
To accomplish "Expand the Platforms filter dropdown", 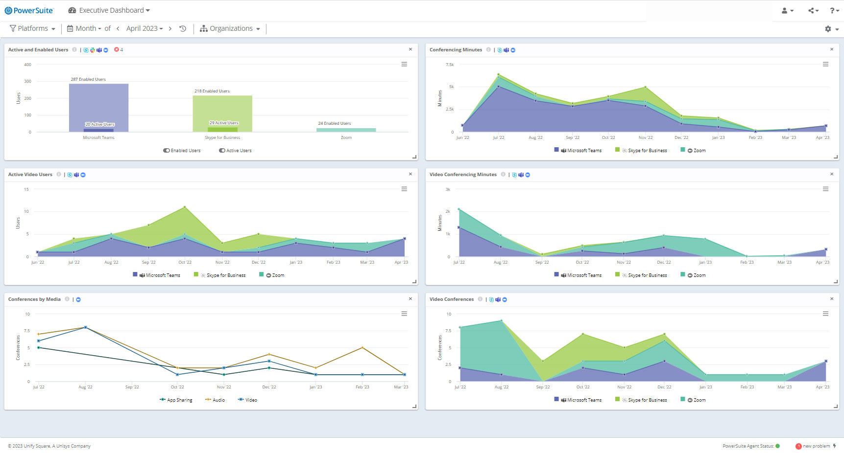I will (x=33, y=28).
